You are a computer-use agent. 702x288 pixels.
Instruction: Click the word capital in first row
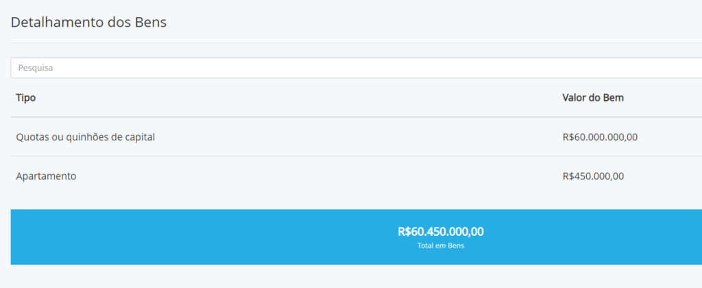click(138, 138)
